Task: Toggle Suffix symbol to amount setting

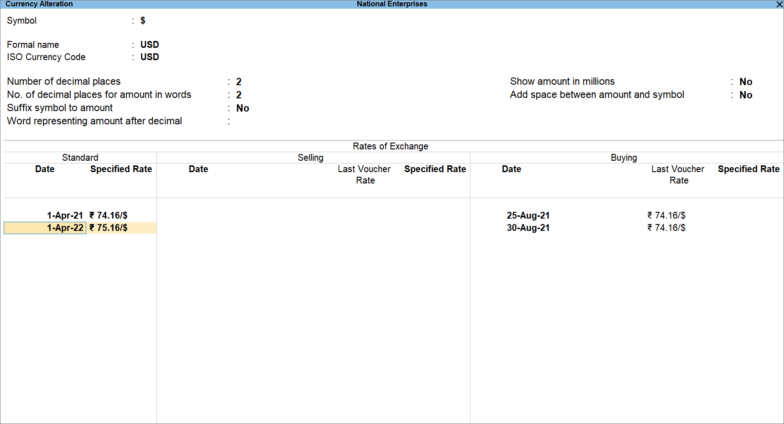Action: [x=242, y=108]
